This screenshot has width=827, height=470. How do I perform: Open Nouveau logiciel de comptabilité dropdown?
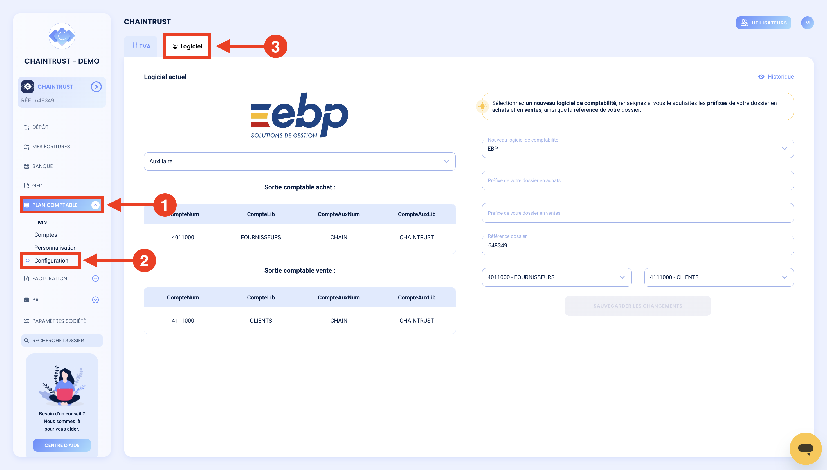click(638, 149)
